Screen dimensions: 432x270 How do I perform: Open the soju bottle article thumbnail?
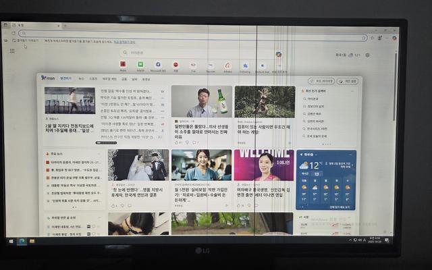click(x=202, y=101)
